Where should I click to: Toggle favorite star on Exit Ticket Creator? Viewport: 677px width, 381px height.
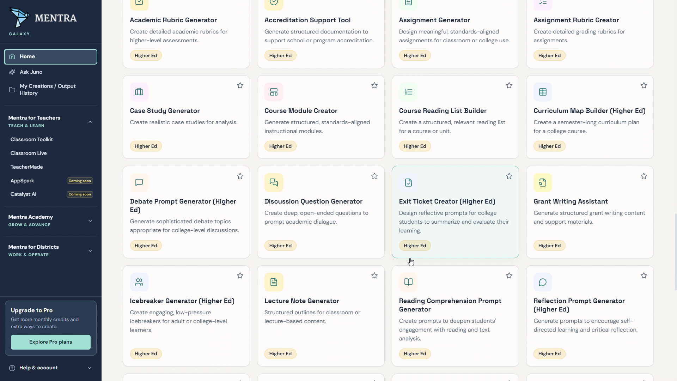click(x=509, y=176)
